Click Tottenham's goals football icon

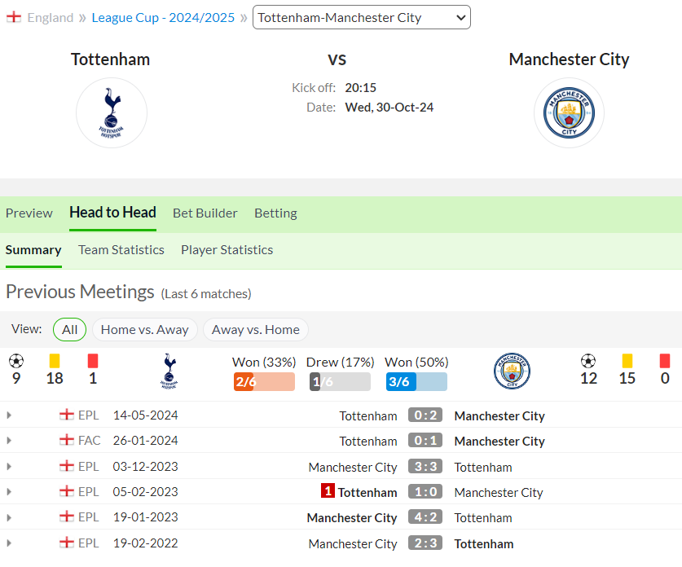[x=16, y=361]
